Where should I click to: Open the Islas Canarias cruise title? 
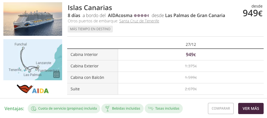90,8
